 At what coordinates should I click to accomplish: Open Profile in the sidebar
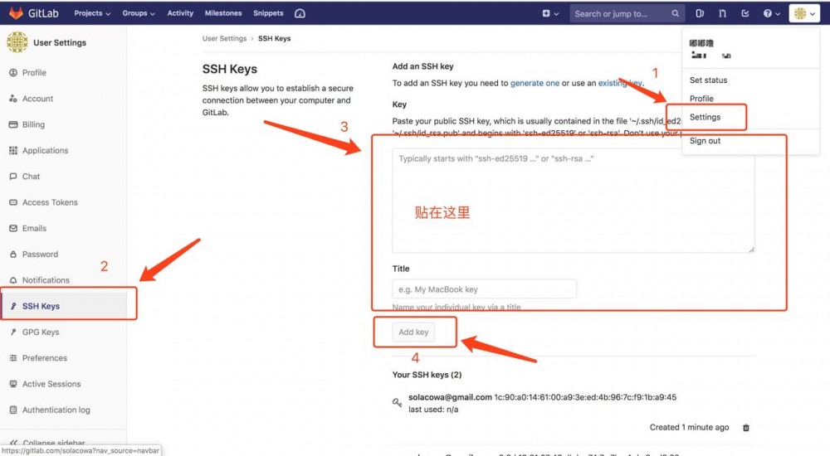34,72
